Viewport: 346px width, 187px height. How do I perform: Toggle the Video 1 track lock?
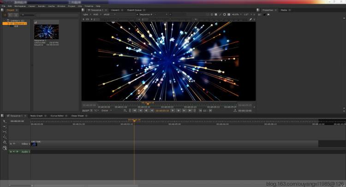(x=11, y=144)
